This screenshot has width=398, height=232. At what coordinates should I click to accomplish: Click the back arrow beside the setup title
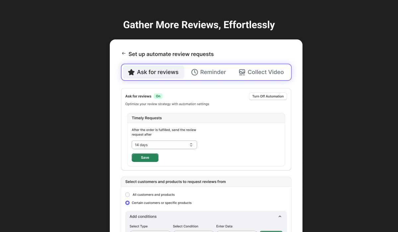coord(124,53)
